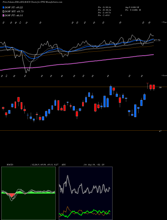167x220 pixels.
Task: Click the white DOW MT legend swatch
Action: [3, 12]
